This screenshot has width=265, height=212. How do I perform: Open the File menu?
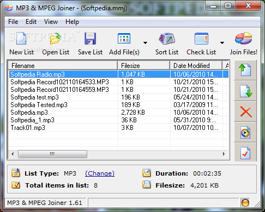point(13,22)
